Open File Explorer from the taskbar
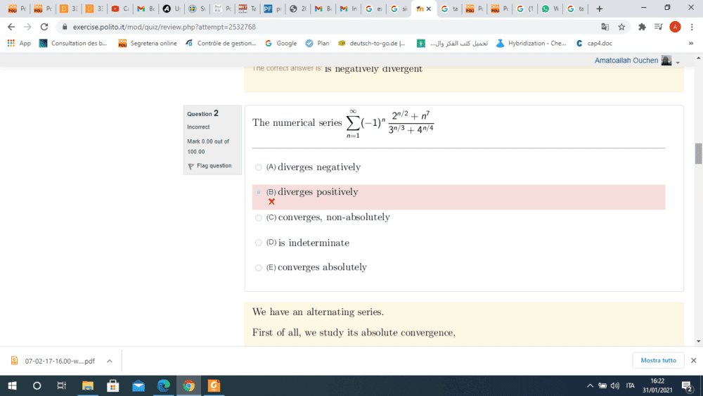The image size is (703, 396). tap(88, 385)
